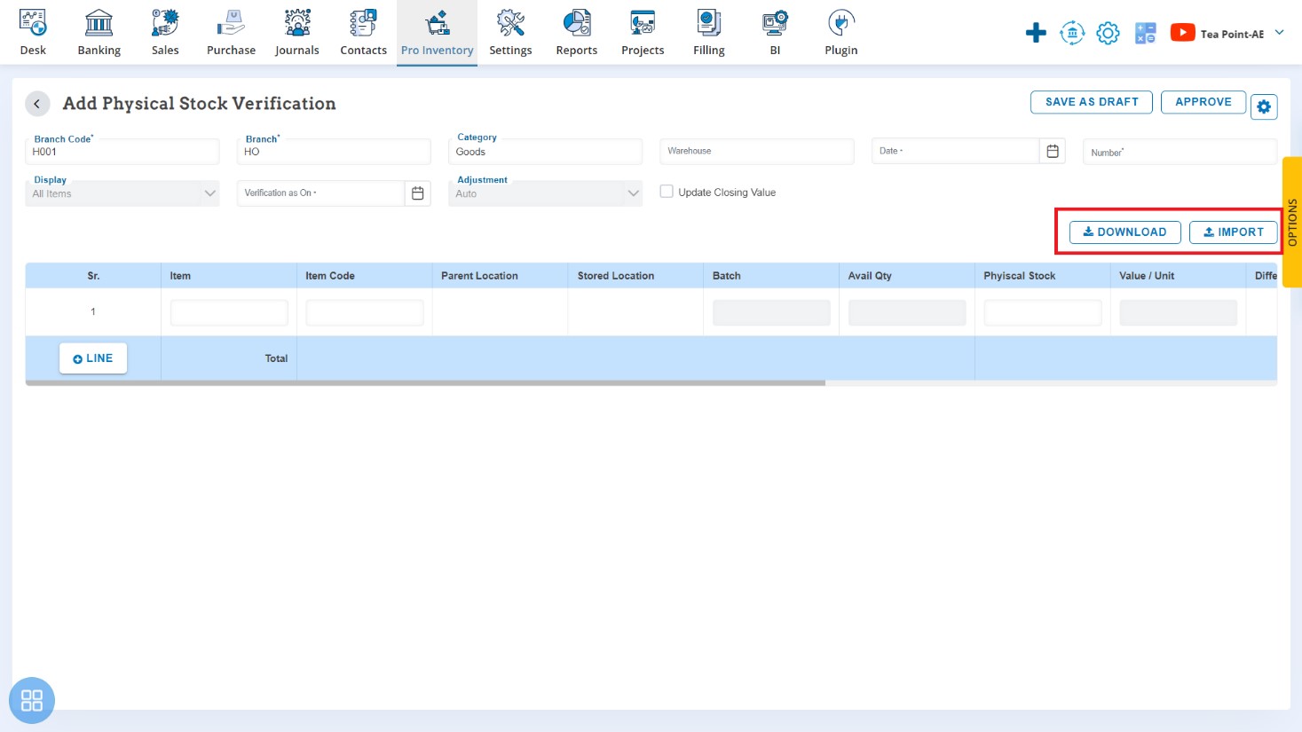1302x732 pixels.
Task: Click the blue gear icon next to Approve
Action: [1264, 106]
